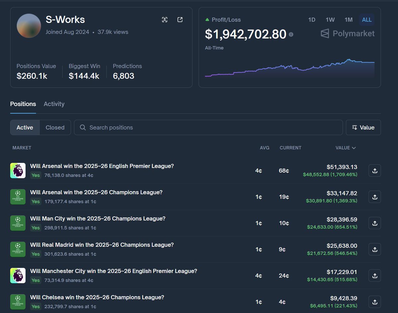Click the green Profit/Loss up-triangle icon
The image size is (398, 313).
click(207, 20)
